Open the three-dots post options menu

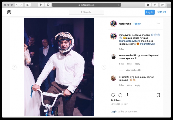[x=158, y=24]
